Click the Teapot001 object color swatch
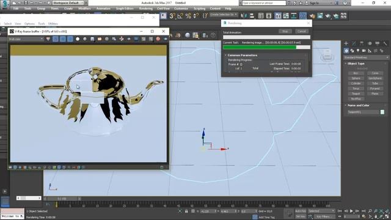The image size is (391, 220). click(x=382, y=112)
